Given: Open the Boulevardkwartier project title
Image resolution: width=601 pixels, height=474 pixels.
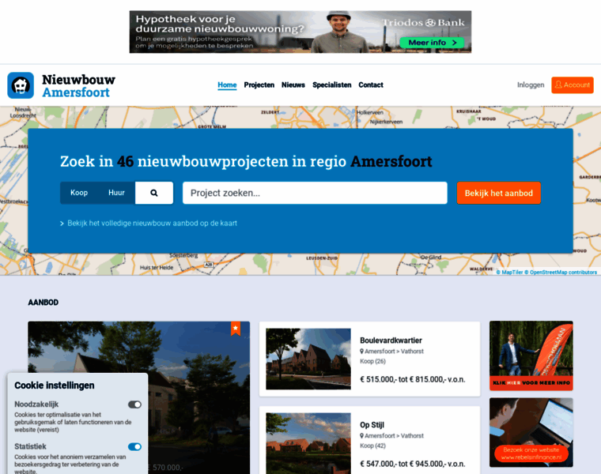Looking at the screenshot, I should tap(391, 340).
